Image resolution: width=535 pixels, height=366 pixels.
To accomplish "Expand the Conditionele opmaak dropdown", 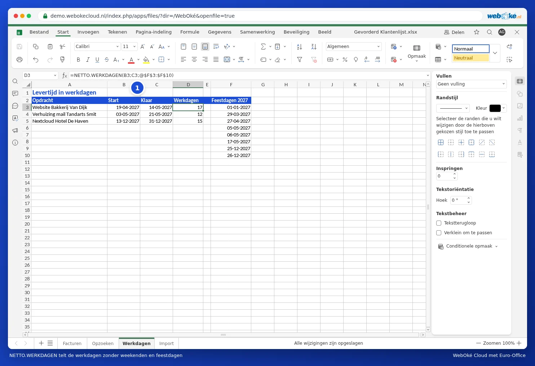I will [496, 247].
